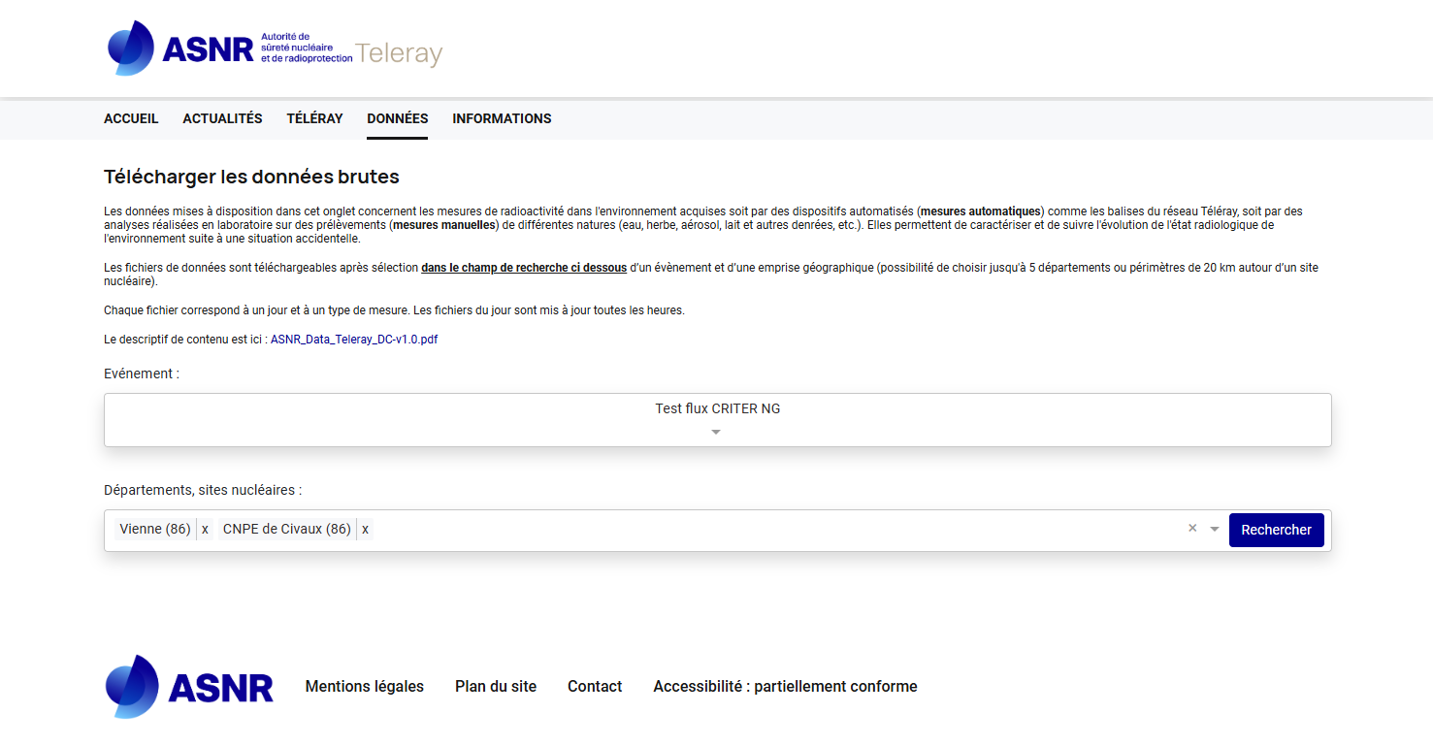The width and height of the screenshot is (1433, 747).
Task: Click the Evénement dropdown arrow
Action: (716, 433)
